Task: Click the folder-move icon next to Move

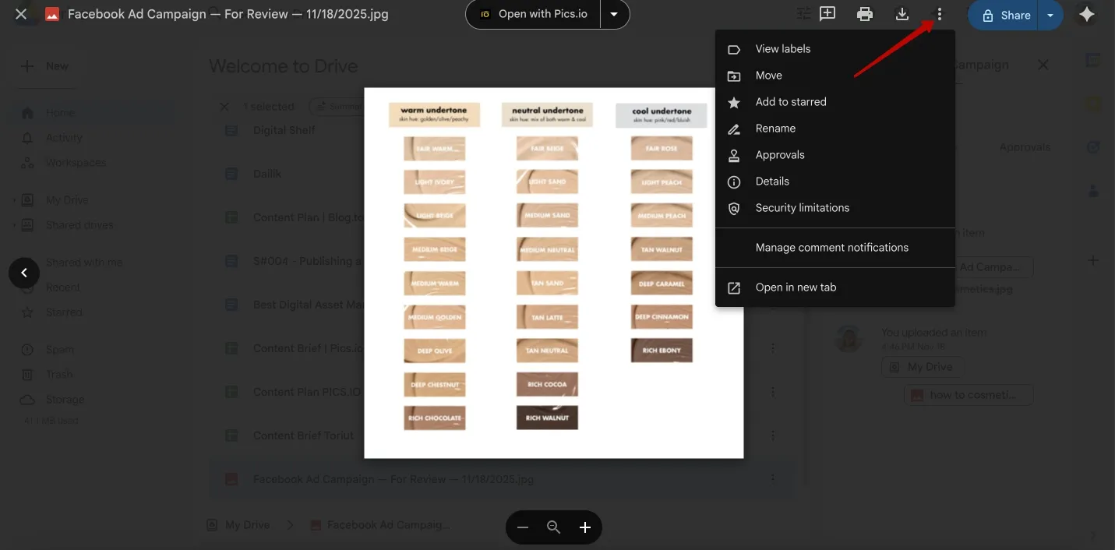Action: click(733, 76)
